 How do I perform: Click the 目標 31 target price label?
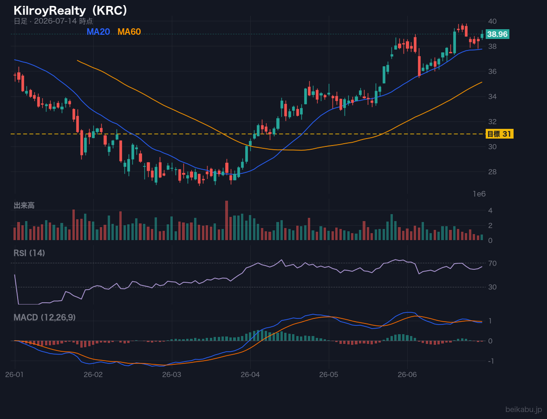click(x=499, y=134)
